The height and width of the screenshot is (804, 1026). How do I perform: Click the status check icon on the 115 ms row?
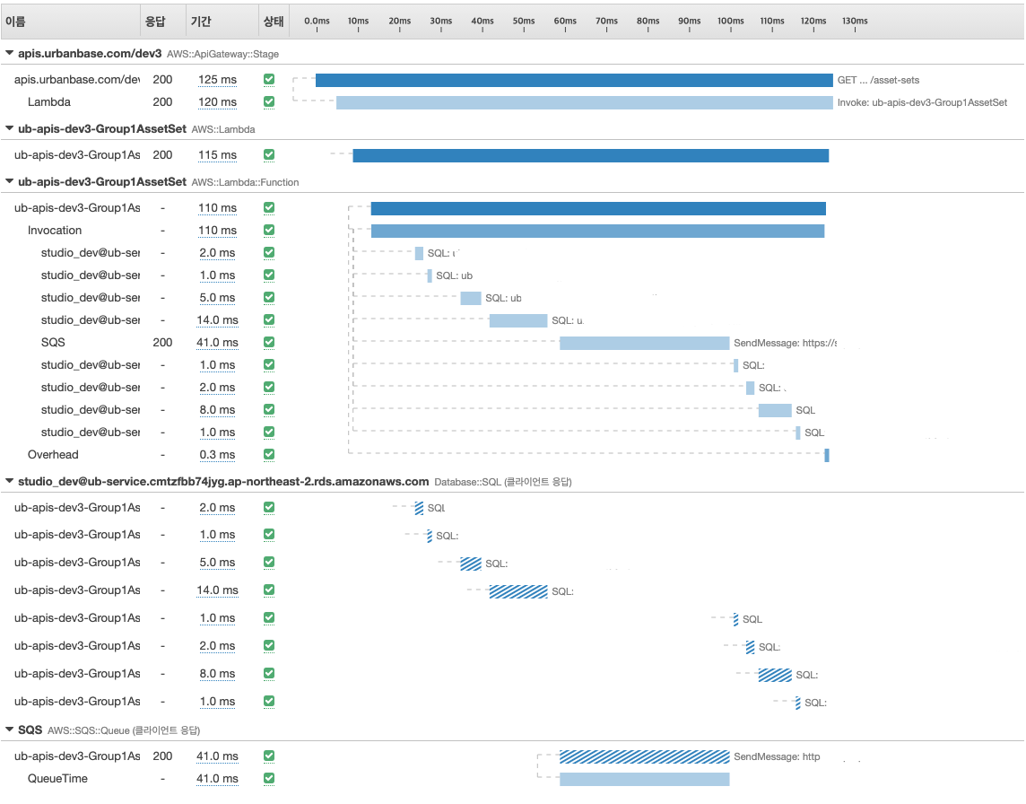269,155
